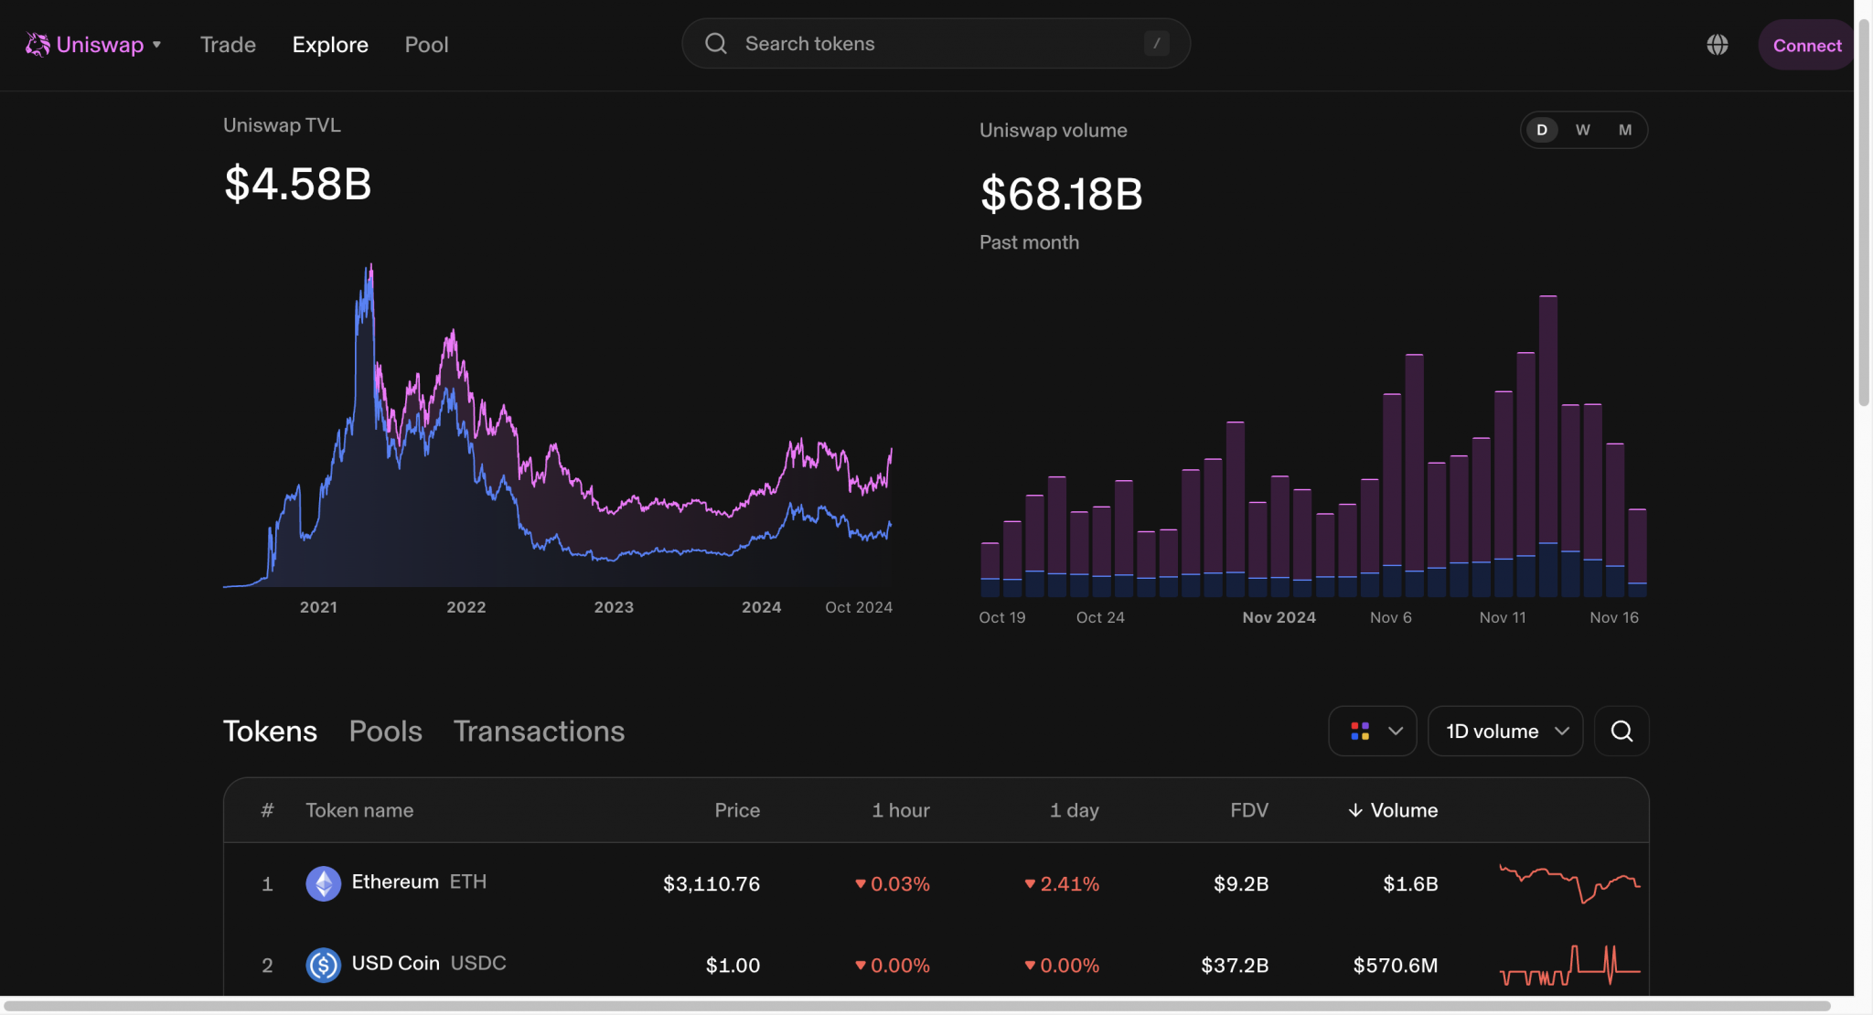Open the 1D volume dropdown

[1505, 731]
